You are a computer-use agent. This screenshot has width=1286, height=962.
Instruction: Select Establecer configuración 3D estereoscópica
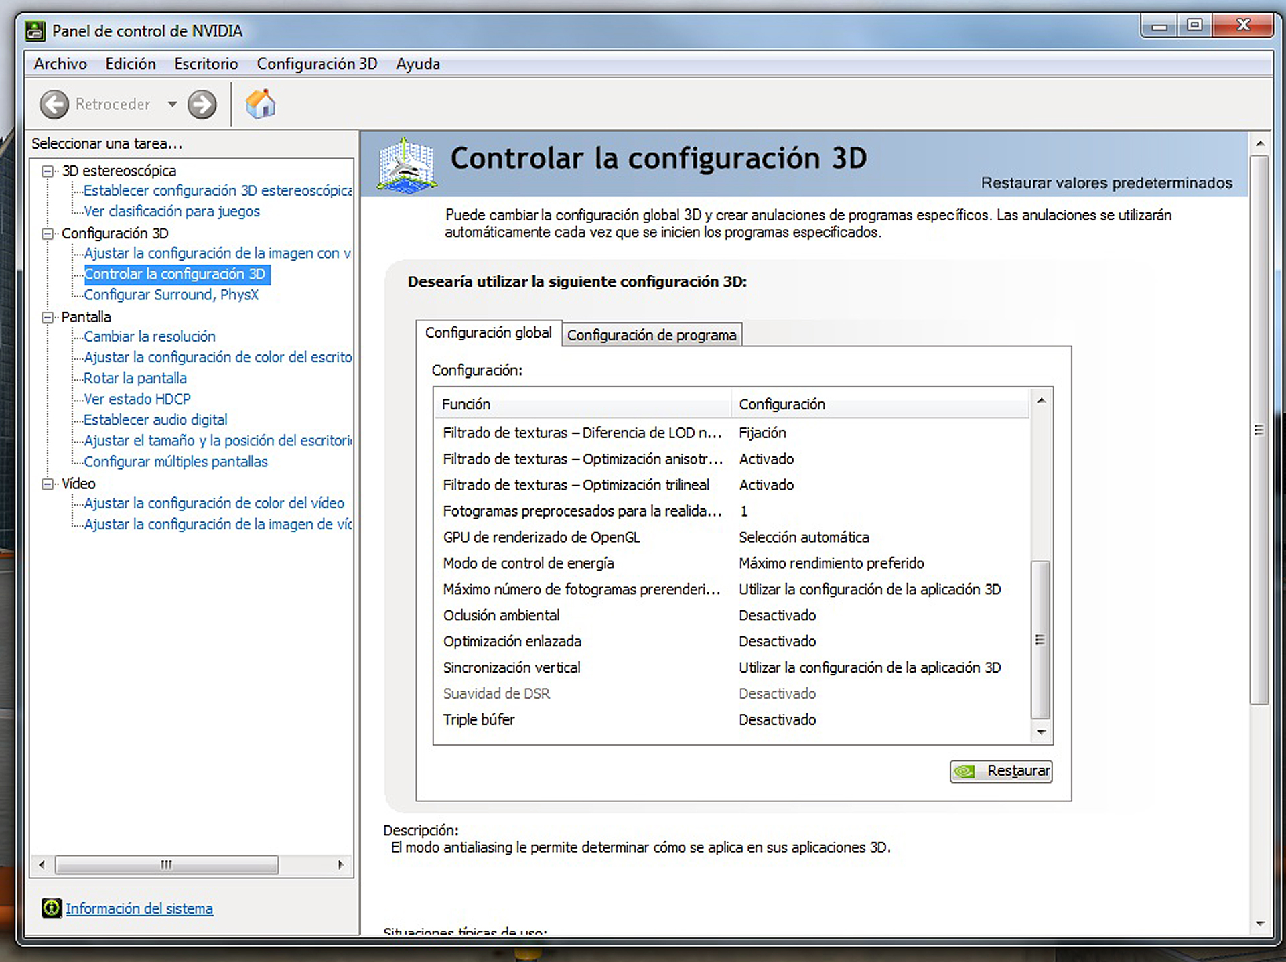(218, 190)
